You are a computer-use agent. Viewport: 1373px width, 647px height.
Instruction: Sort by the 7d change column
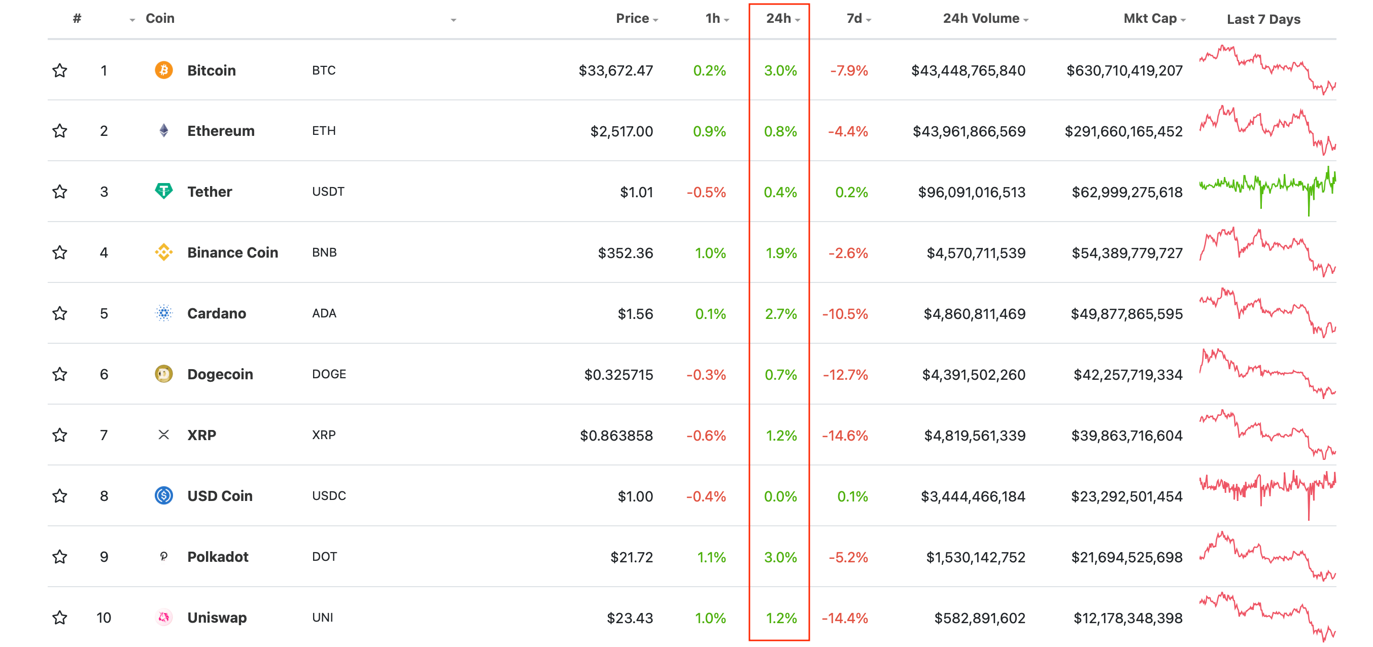[x=859, y=19]
